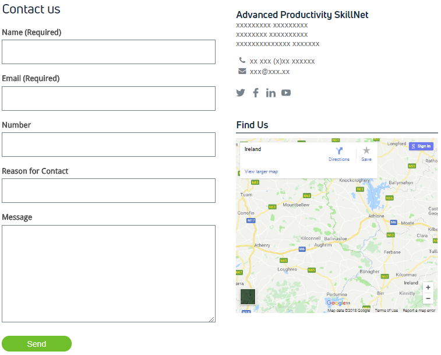Click Portumna label on the map
441x355 pixels.
point(337,294)
